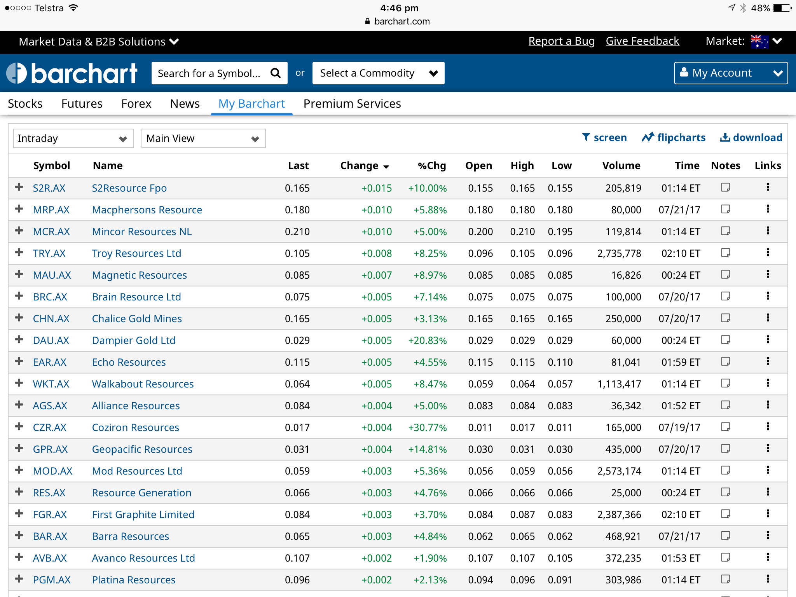This screenshot has height=597, width=796.
Task: Open links menu dots for CZR.AX
Action: (x=768, y=427)
